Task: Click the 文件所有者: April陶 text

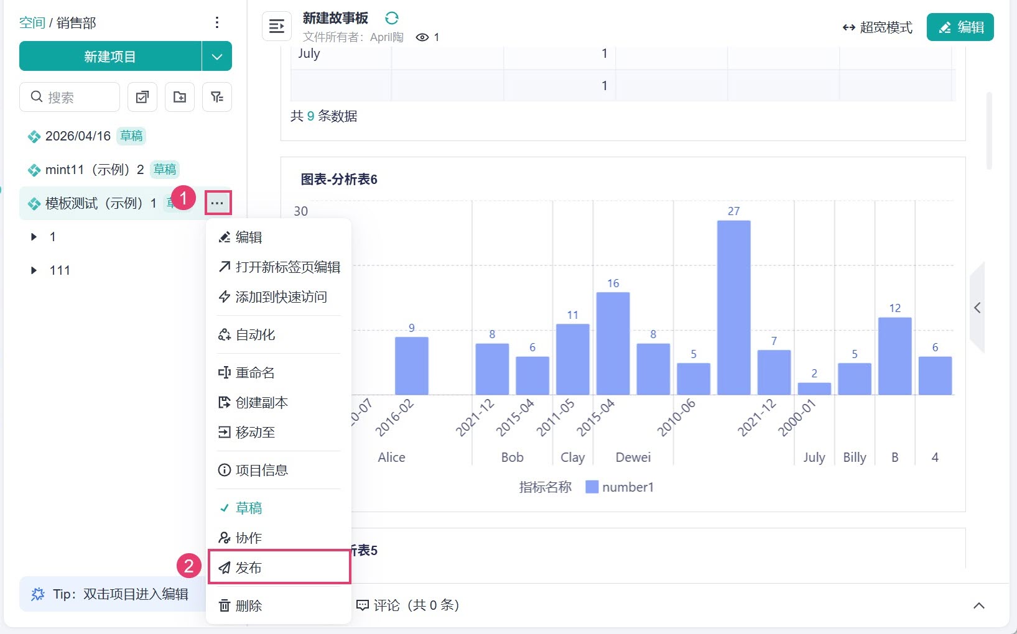Action: click(x=353, y=37)
